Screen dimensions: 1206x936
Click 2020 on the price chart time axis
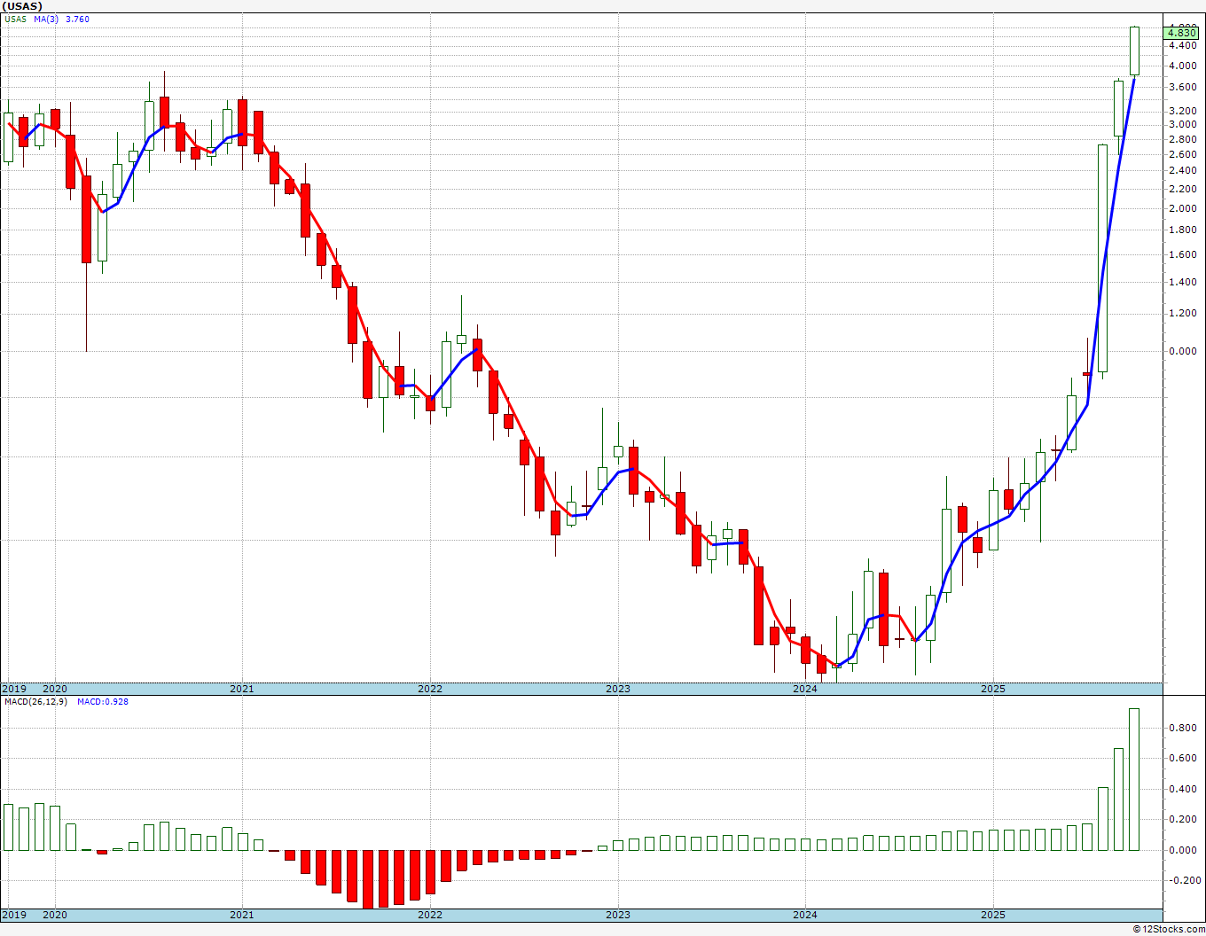coord(55,689)
